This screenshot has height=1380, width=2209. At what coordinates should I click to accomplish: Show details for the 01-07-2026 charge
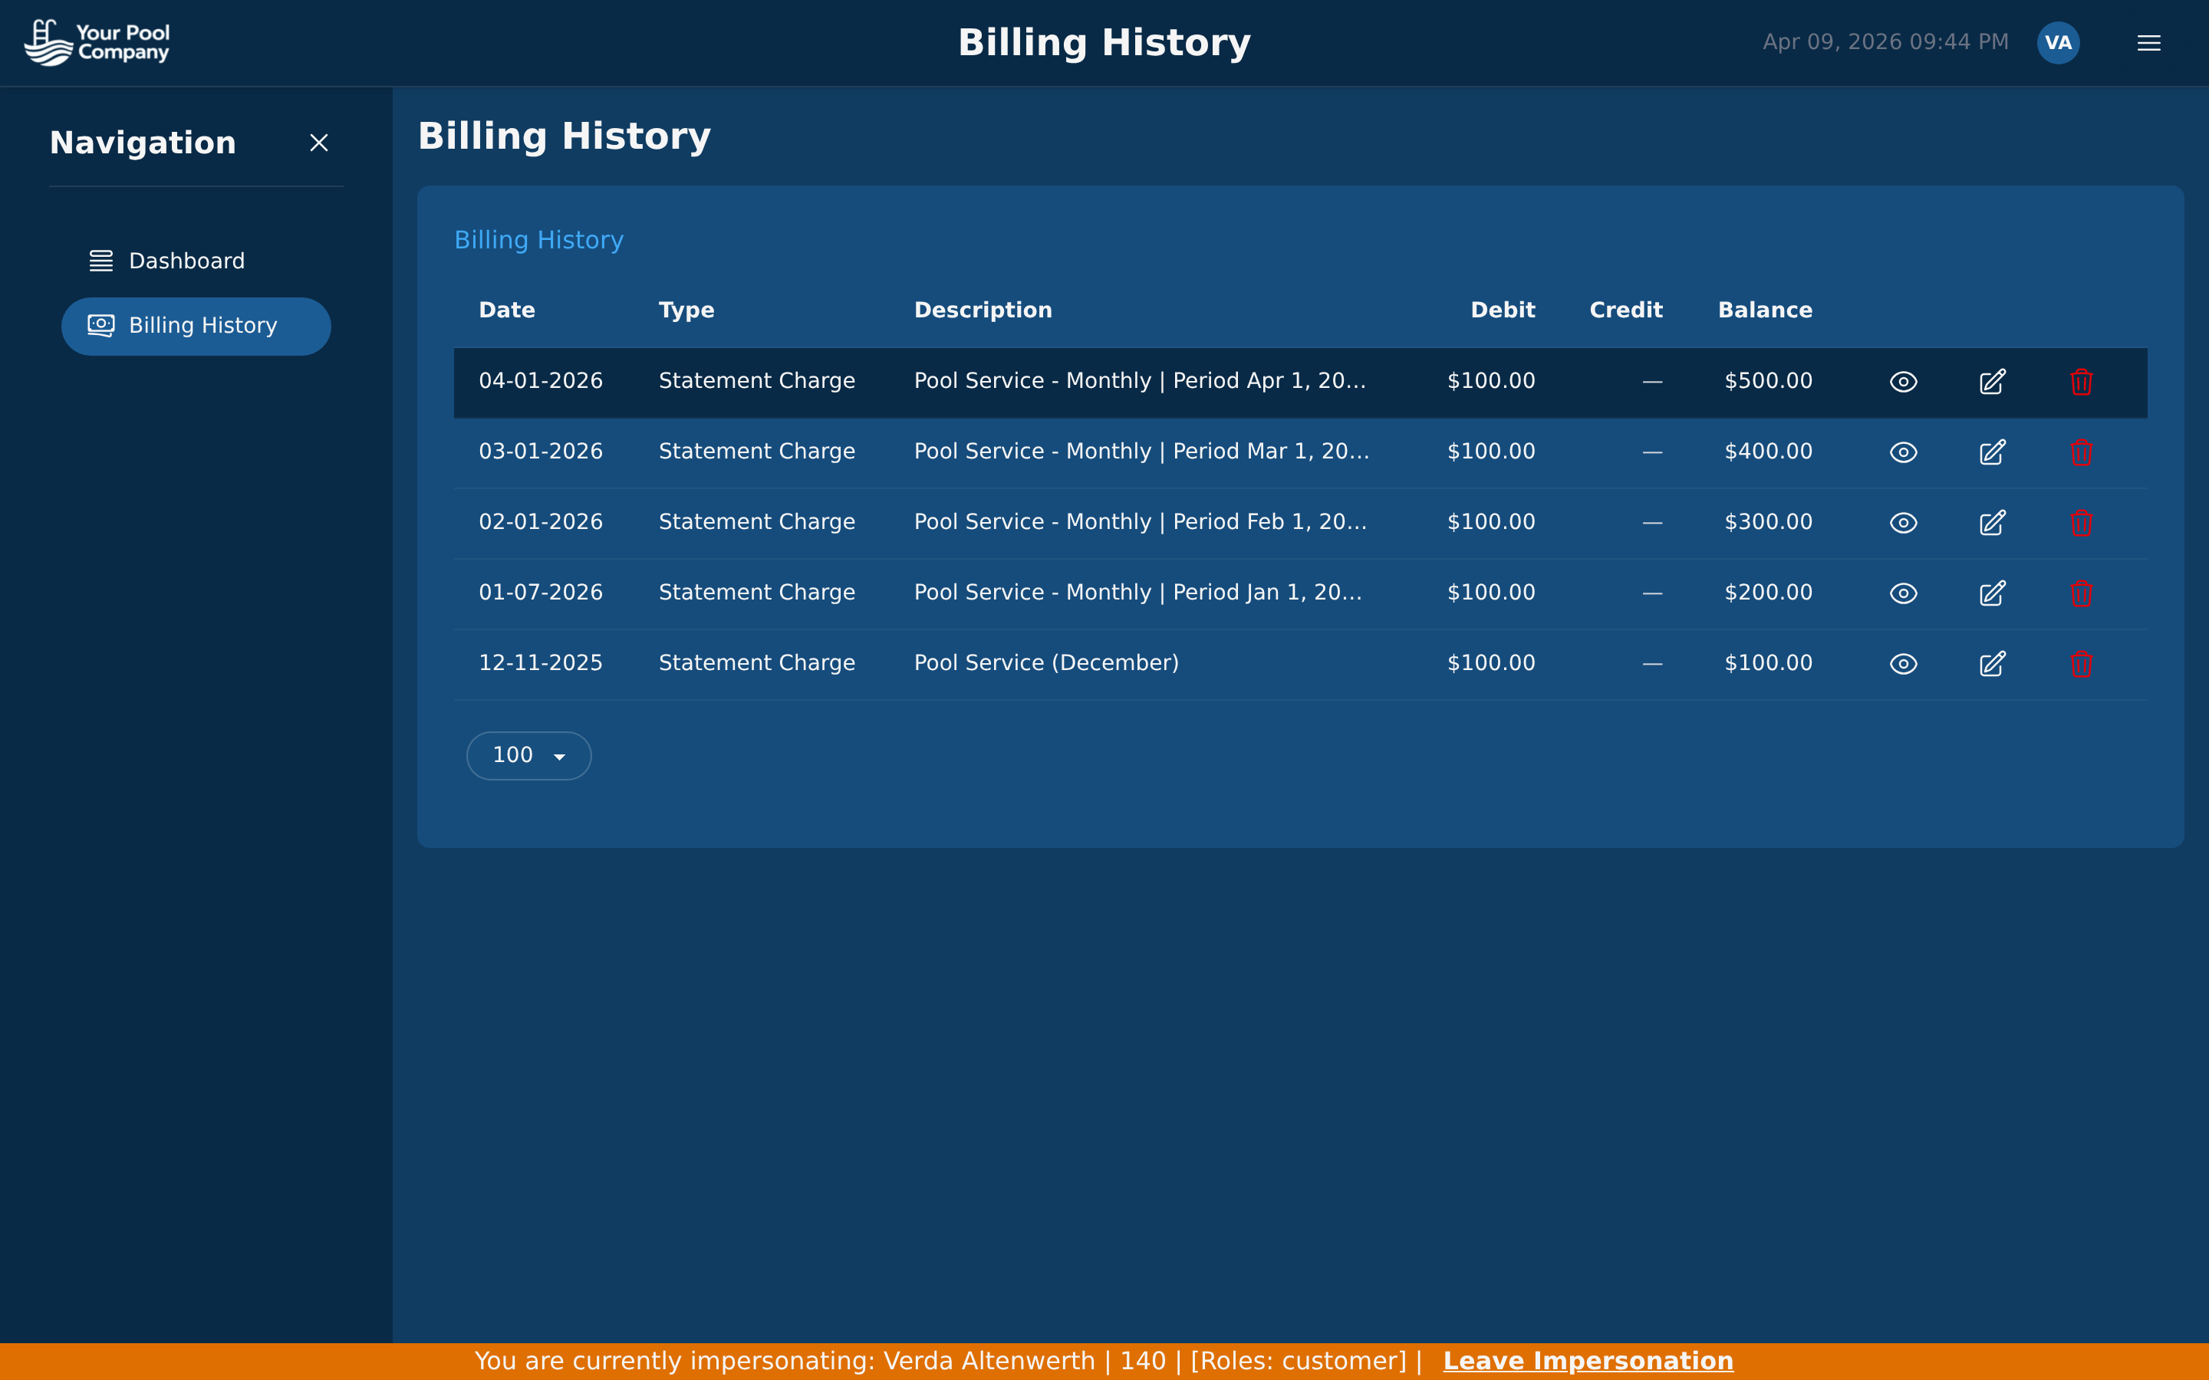[1902, 593]
